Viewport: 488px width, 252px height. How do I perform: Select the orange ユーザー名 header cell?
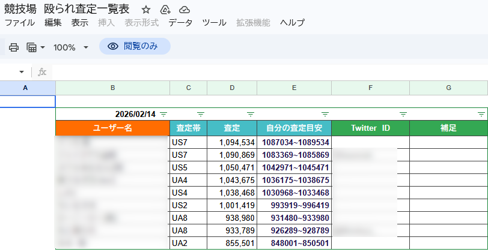(x=112, y=128)
